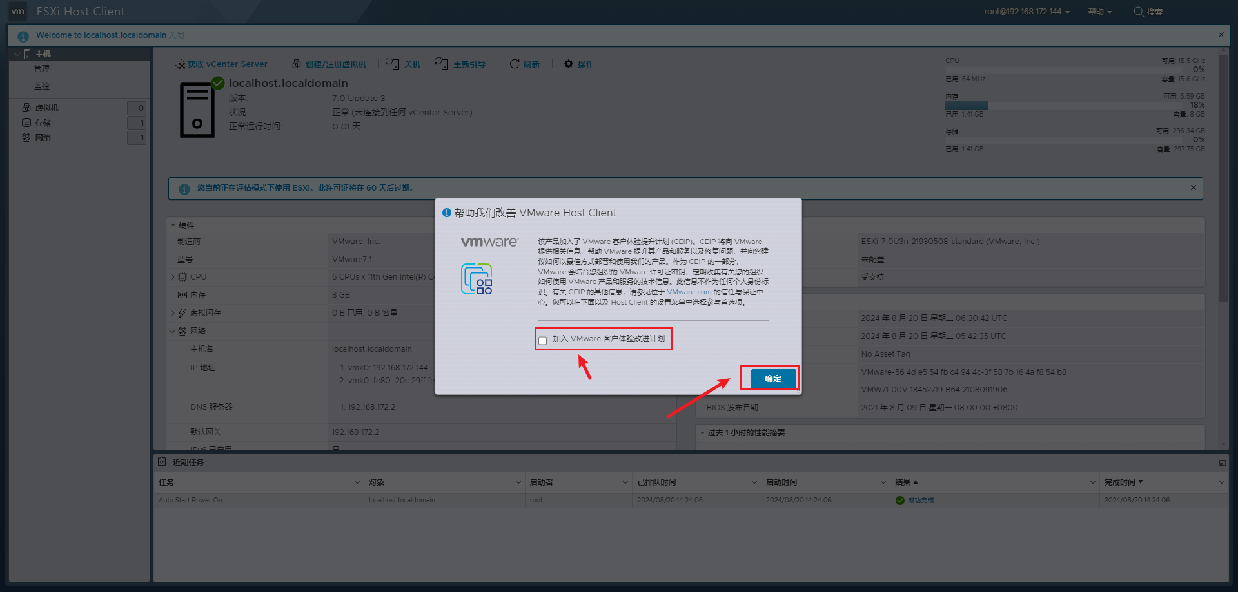Click the 刷新 refresh toolbar button

(x=524, y=64)
